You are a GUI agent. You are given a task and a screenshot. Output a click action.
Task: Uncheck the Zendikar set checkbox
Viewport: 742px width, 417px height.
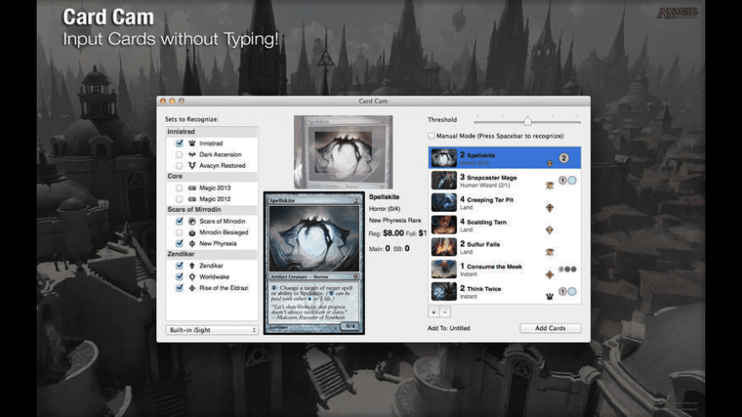[x=179, y=266]
